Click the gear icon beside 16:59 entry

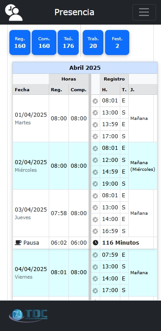pos(95,231)
